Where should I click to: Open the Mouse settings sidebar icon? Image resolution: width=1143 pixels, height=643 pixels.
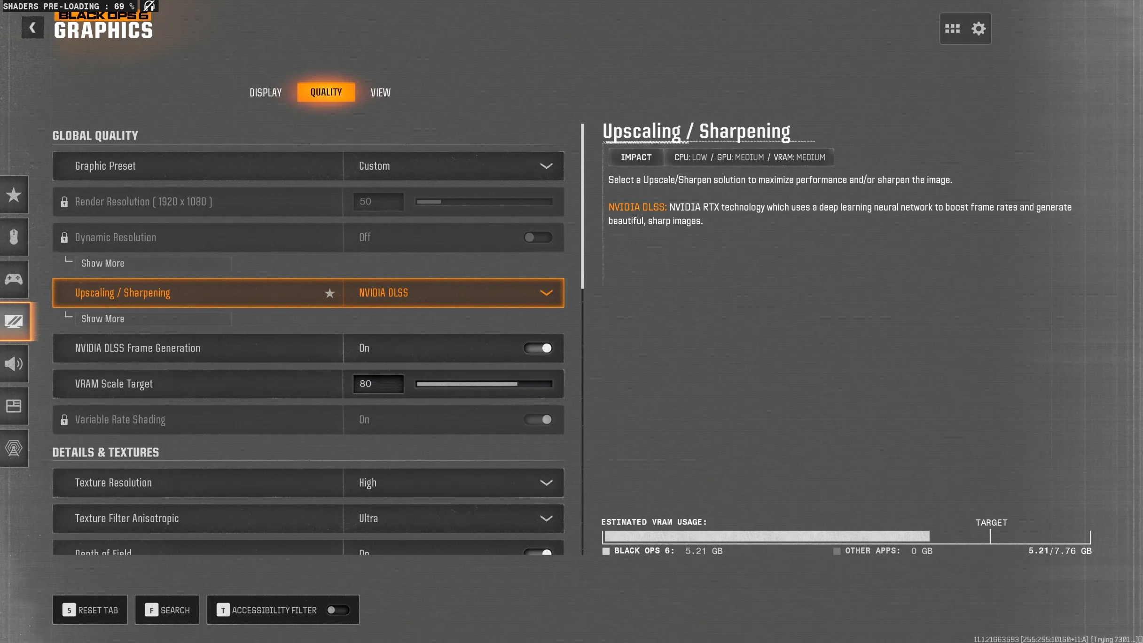[x=14, y=237]
